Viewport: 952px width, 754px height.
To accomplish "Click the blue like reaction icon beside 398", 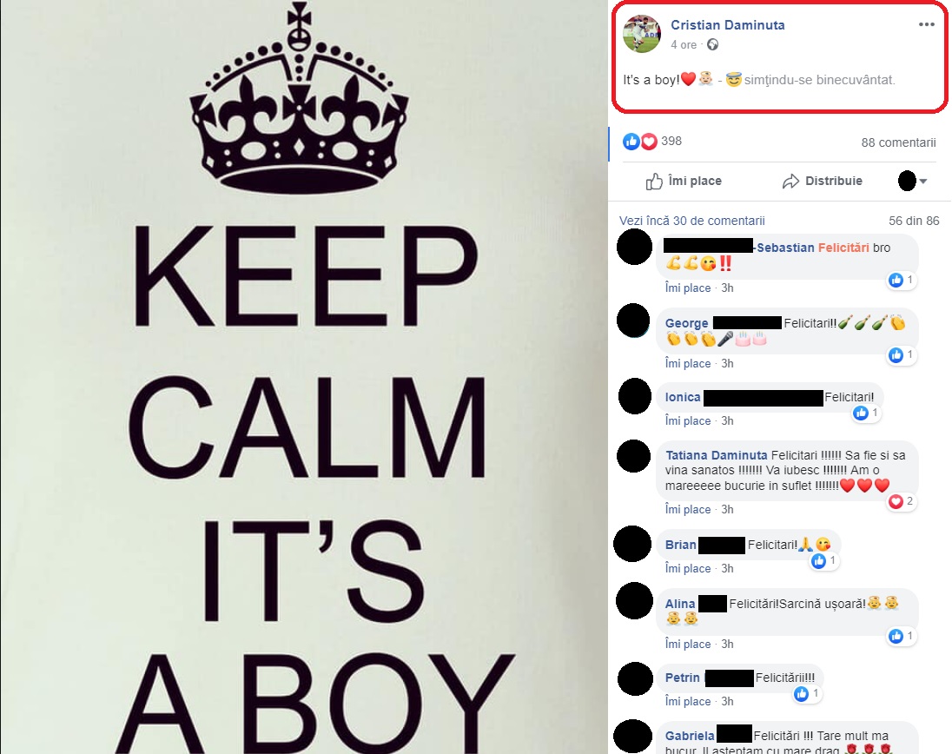I will (x=631, y=142).
